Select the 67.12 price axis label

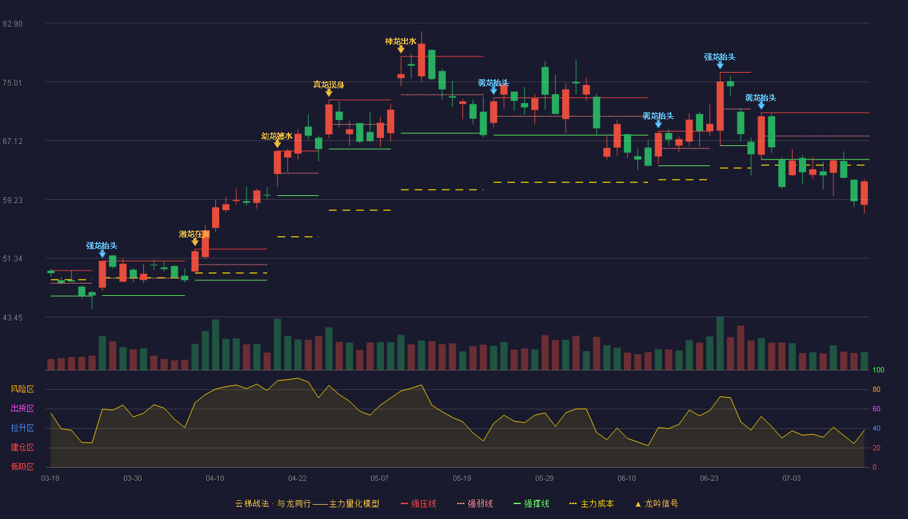(x=12, y=141)
